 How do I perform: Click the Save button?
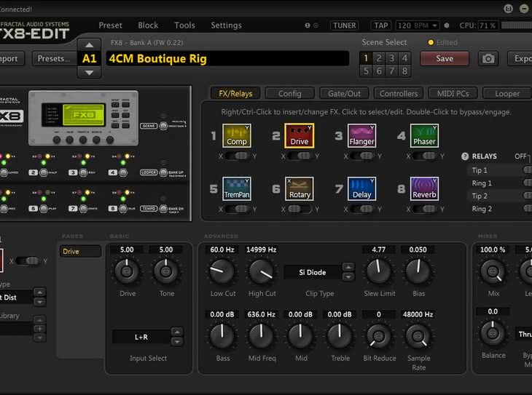(445, 59)
